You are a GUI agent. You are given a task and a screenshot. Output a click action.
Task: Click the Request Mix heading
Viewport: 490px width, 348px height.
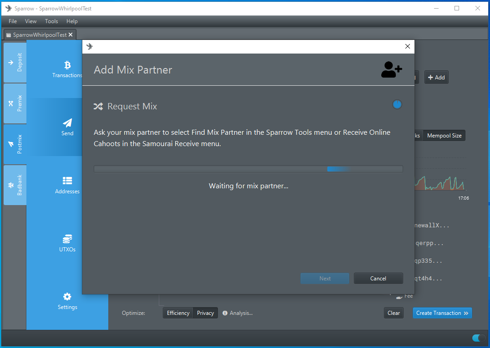pos(132,107)
